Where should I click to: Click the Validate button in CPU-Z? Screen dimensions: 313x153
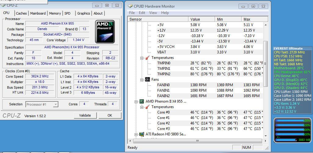[x=85, y=115]
